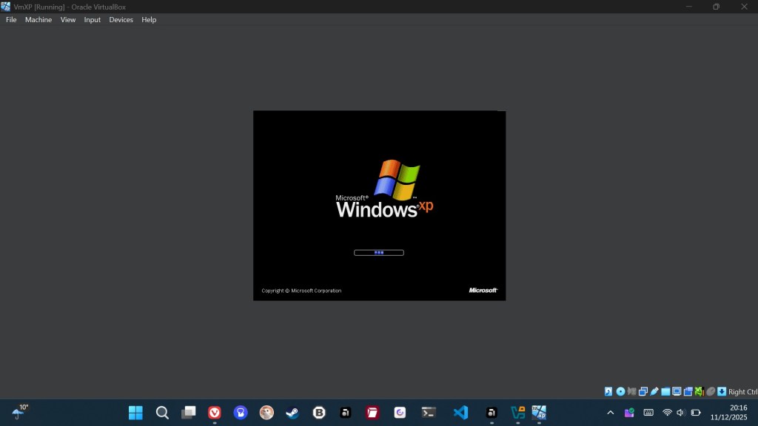Image resolution: width=758 pixels, height=426 pixels.
Task: Click the display settings status icon
Action: [x=677, y=392]
